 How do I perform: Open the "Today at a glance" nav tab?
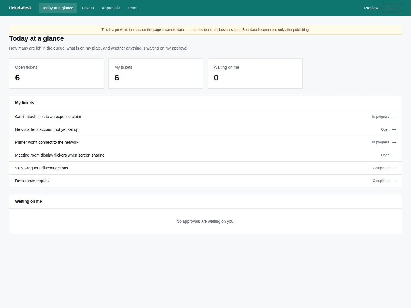click(x=58, y=8)
